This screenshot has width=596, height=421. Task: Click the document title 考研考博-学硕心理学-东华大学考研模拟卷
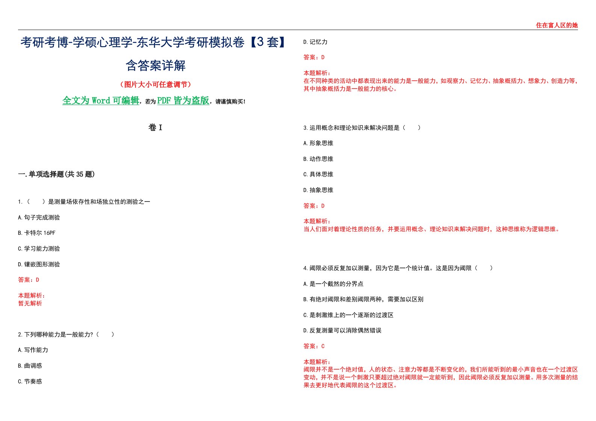[x=133, y=42]
